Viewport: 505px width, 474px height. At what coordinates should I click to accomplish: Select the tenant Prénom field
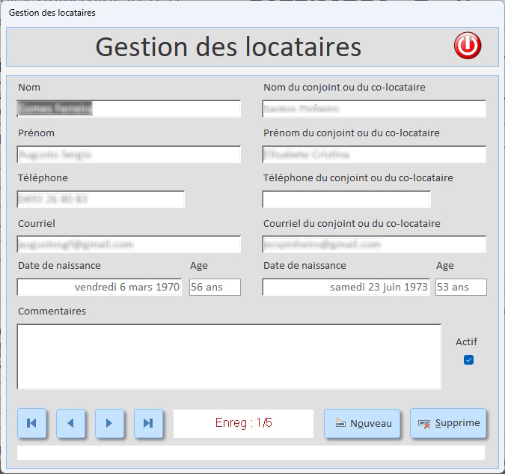pos(129,154)
